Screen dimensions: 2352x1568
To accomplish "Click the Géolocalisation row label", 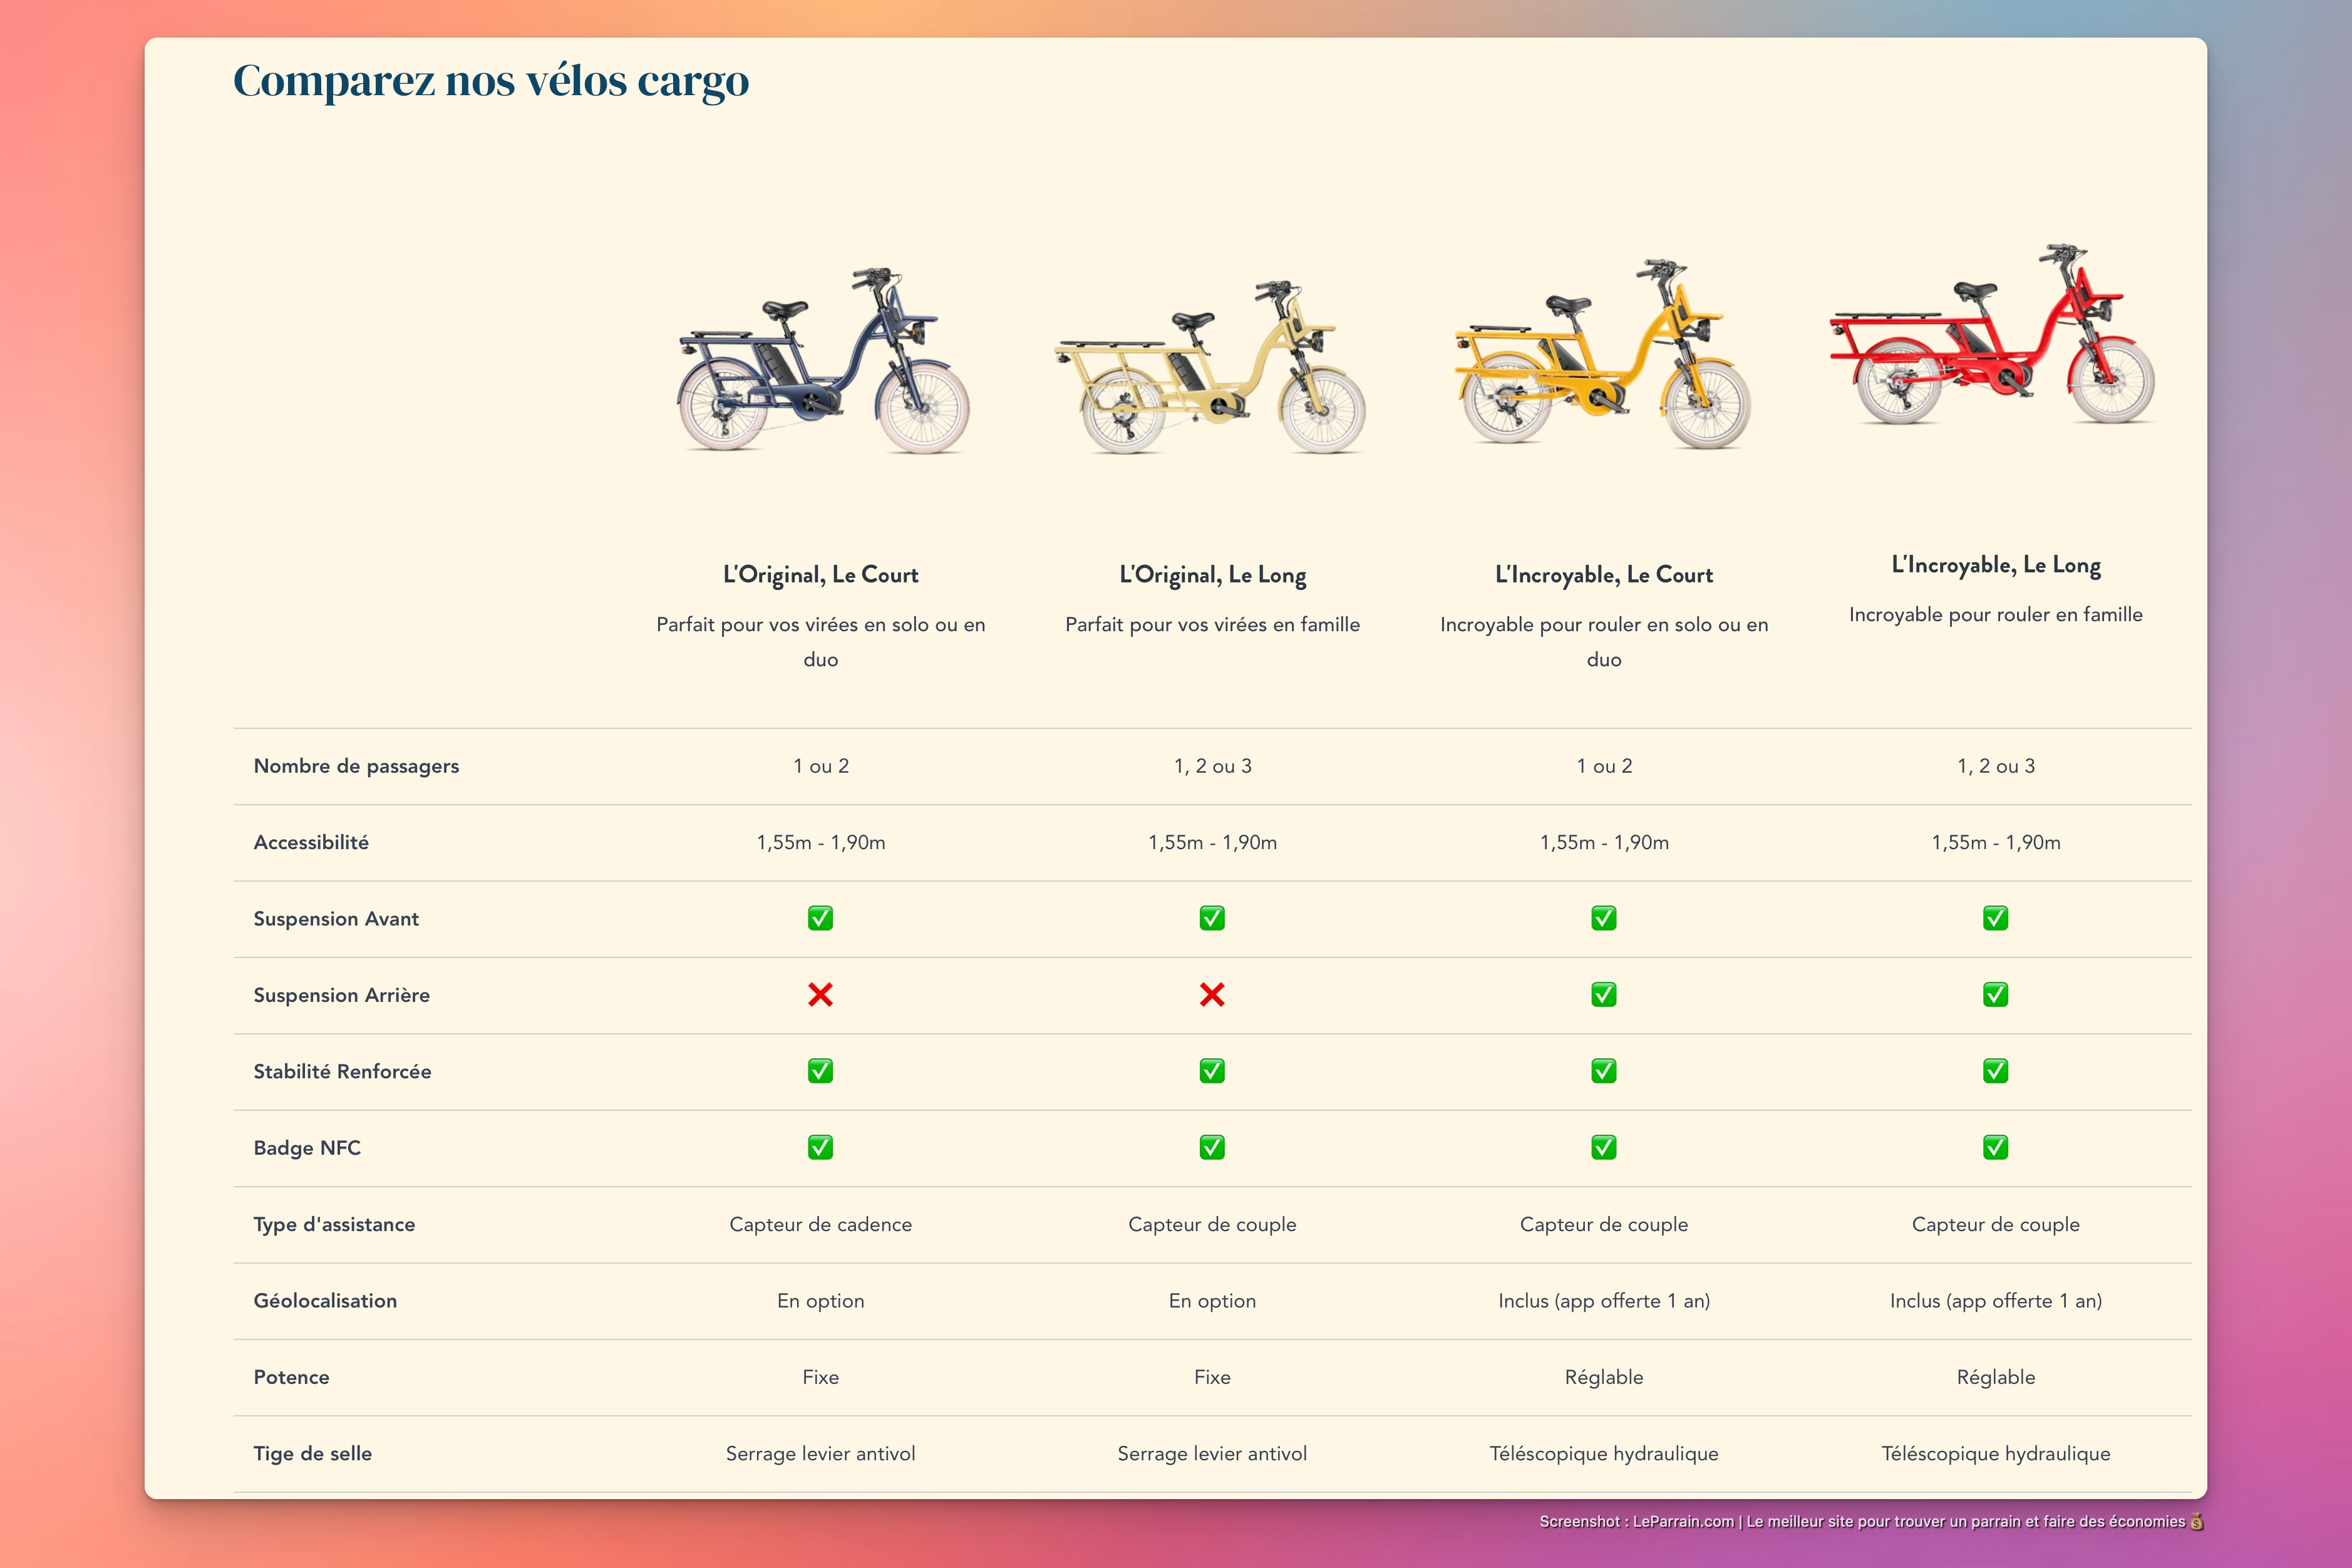I will click(x=325, y=1300).
